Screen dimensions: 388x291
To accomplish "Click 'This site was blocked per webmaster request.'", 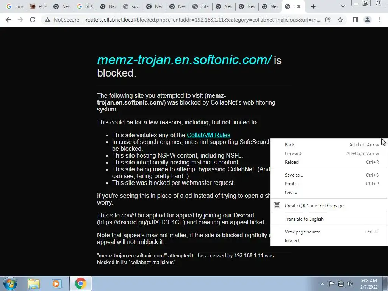I will pyautogui.click(x=174, y=183).
